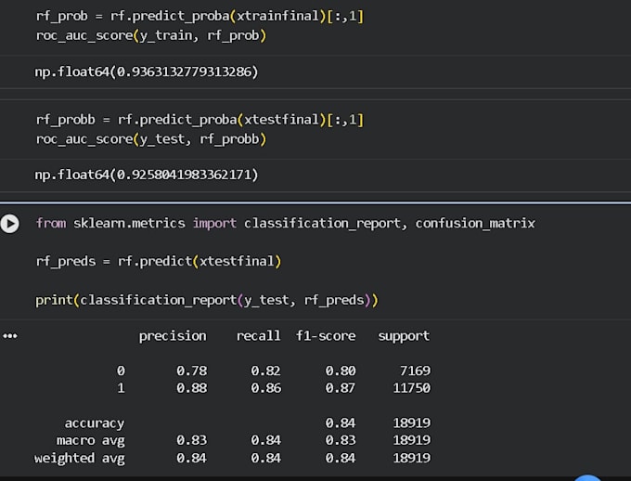631x481 pixels.
Task: Select class 0 precision value 0.78
Action: tap(191, 370)
